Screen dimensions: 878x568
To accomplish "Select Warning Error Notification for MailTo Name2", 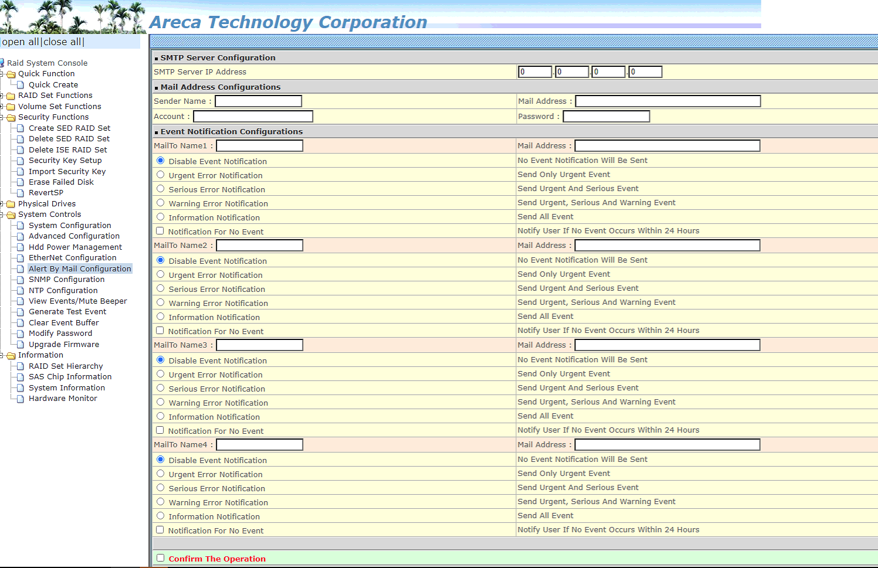I will click(160, 302).
